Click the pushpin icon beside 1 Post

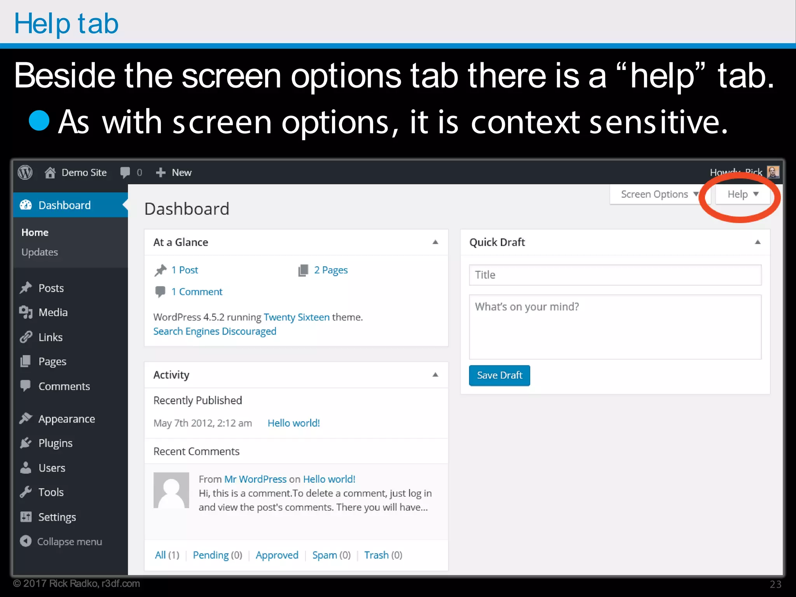pyautogui.click(x=160, y=270)
